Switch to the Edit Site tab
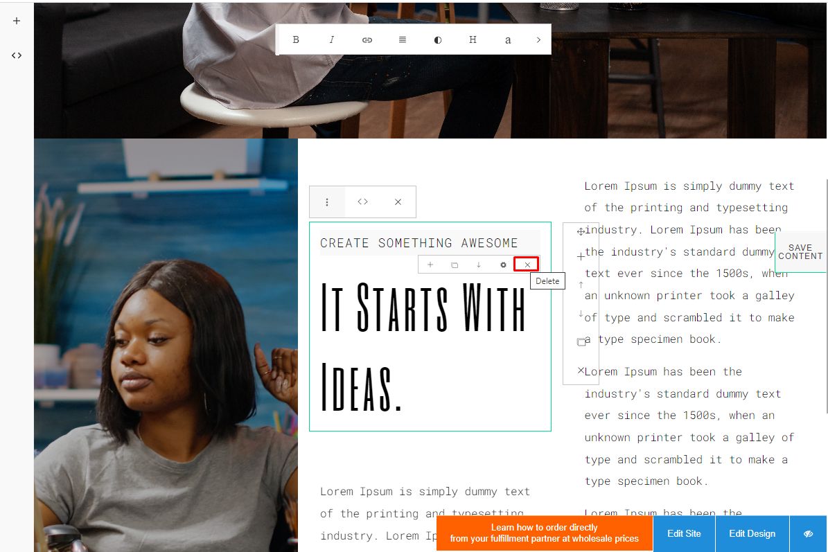The width and height of the screenshot is (828, 552). click(684, 533)
